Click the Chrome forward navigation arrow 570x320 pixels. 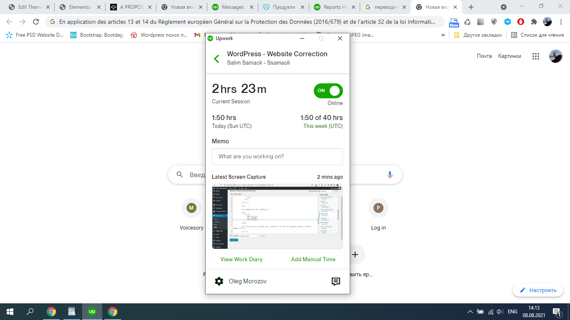click(23, 22)
